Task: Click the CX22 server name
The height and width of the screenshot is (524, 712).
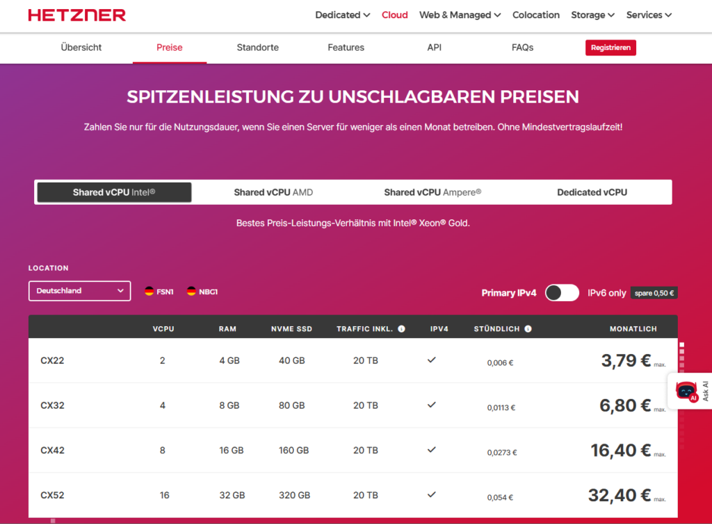Action: [52, 360]
